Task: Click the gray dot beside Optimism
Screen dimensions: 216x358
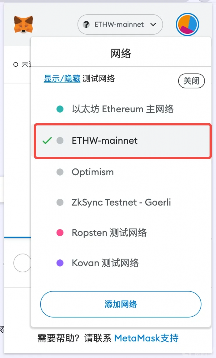Action: (x=60, y=172)
